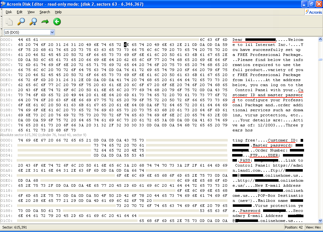Open the Search menu
The height and width of the screenshot is (232, 323).
coord(44,12)
